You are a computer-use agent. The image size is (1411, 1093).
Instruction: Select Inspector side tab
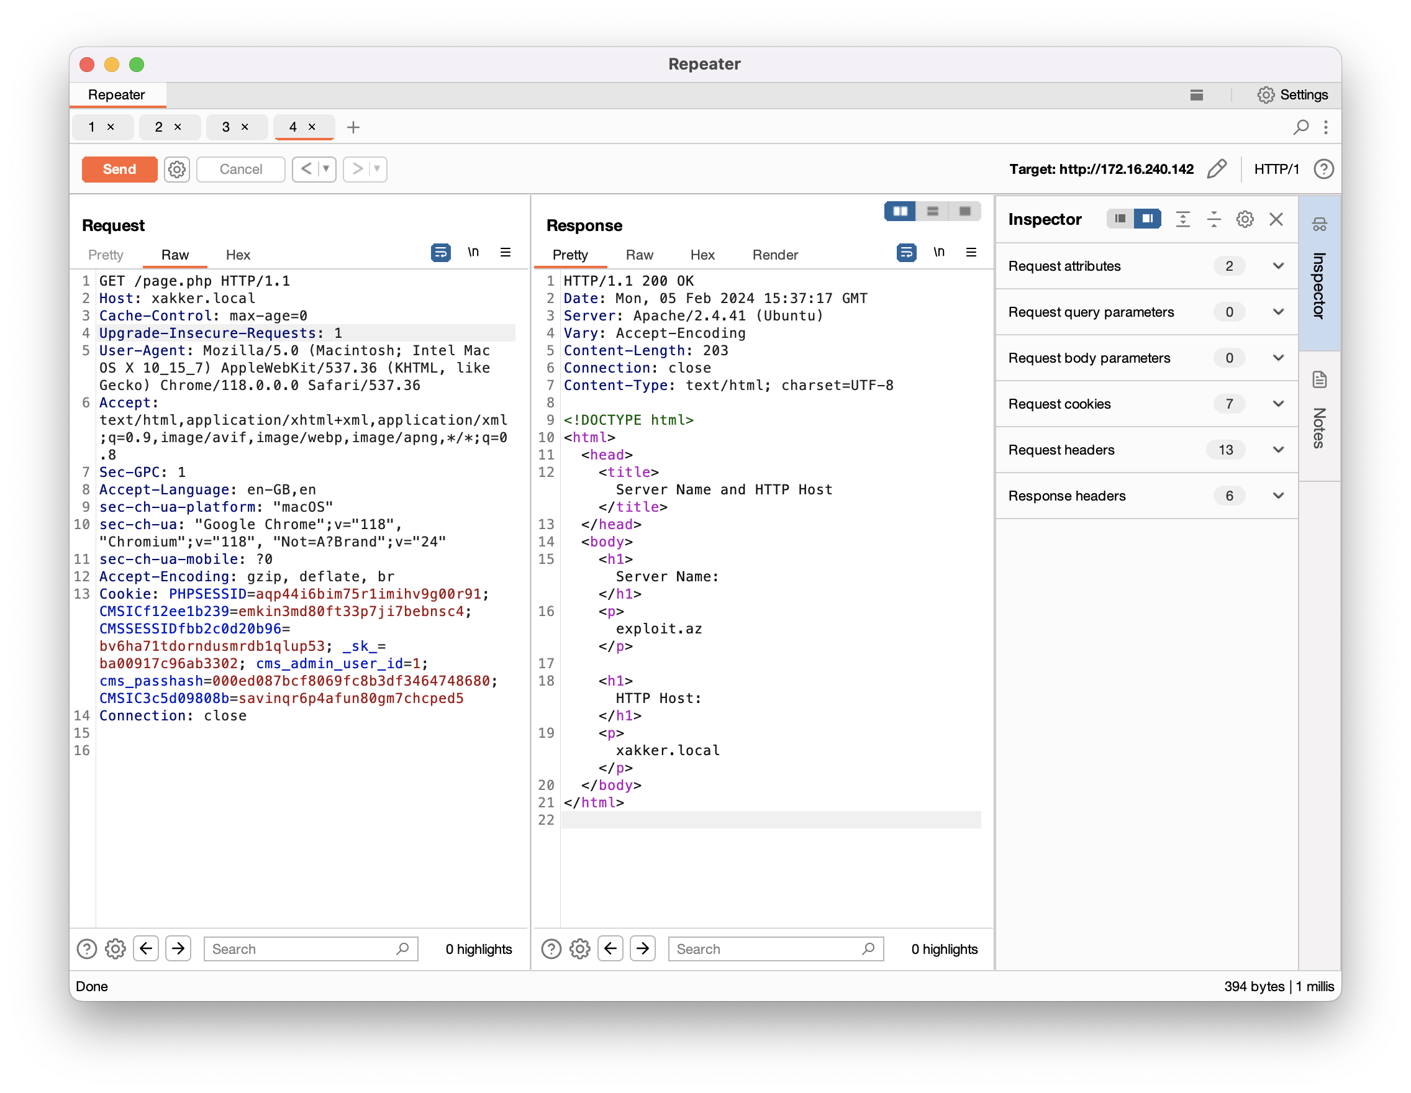point(1319,273)
